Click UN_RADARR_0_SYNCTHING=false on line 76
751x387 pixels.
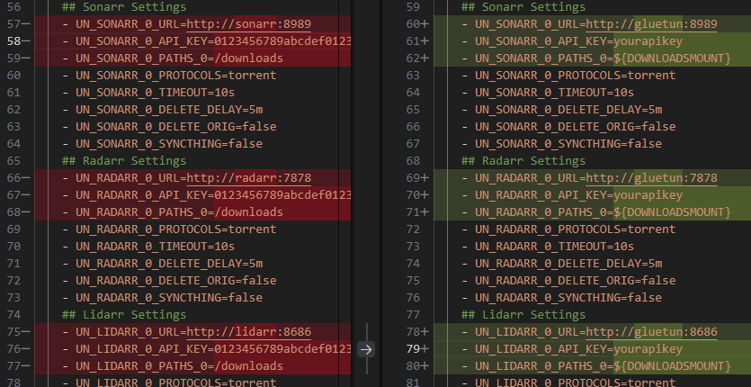(x=568, y=298)
